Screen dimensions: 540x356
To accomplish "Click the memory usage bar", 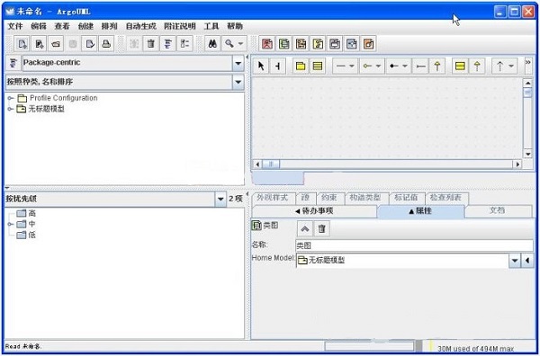I will tap(476, 348).
